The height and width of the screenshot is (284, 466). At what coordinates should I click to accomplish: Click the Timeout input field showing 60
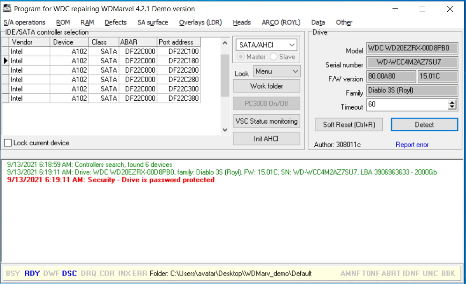point(407,105)
